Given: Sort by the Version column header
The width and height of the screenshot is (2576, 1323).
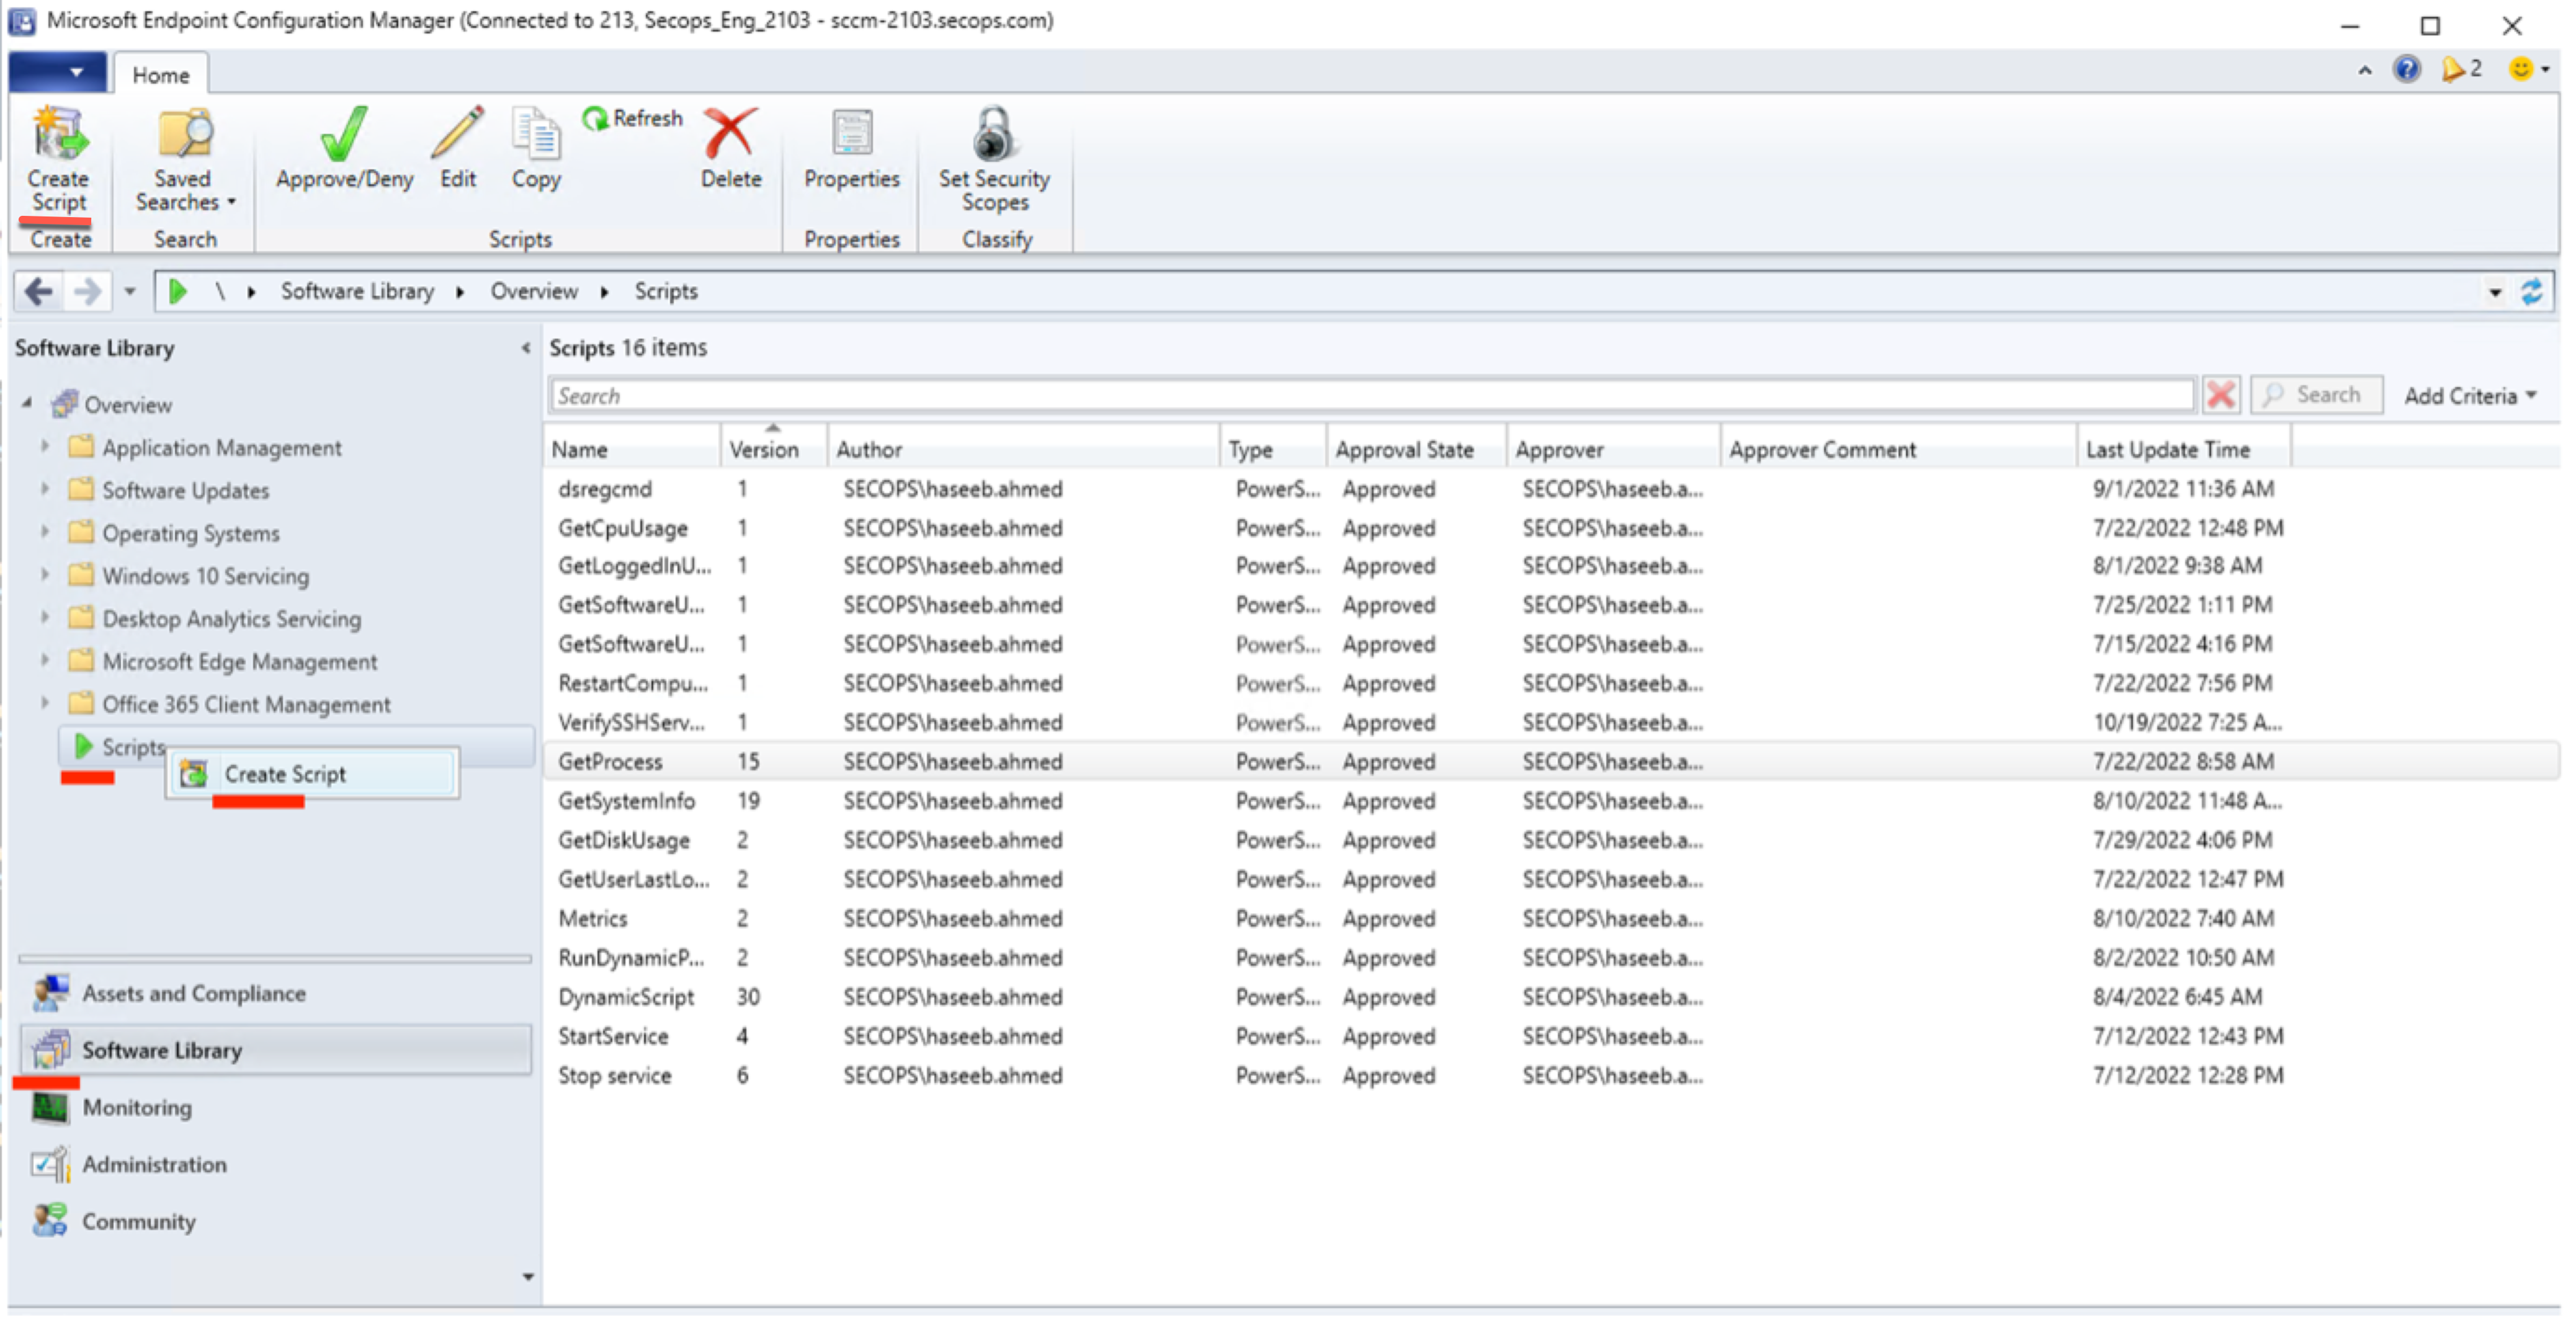Looking at the screenshot, I should click(x=773, y=450).
